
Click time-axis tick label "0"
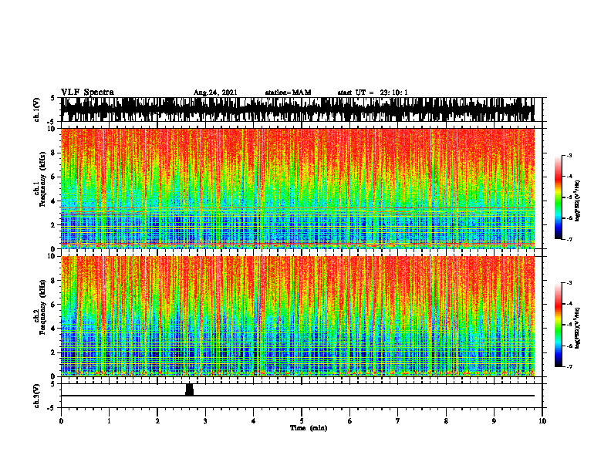(61, 421)
